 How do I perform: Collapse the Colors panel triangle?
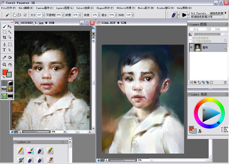189,95
